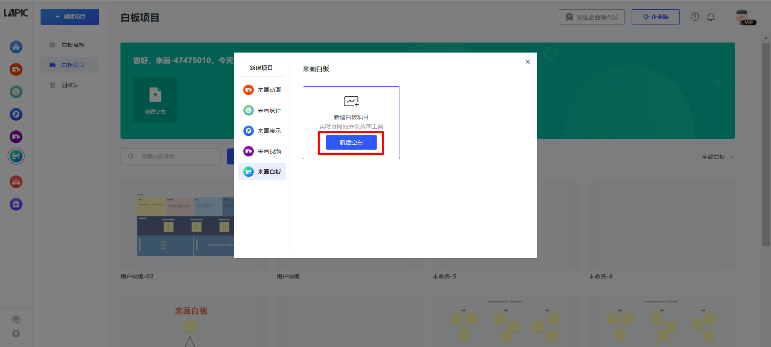
Task: Close the 新建项目 dialog
Action: point(528,62)
